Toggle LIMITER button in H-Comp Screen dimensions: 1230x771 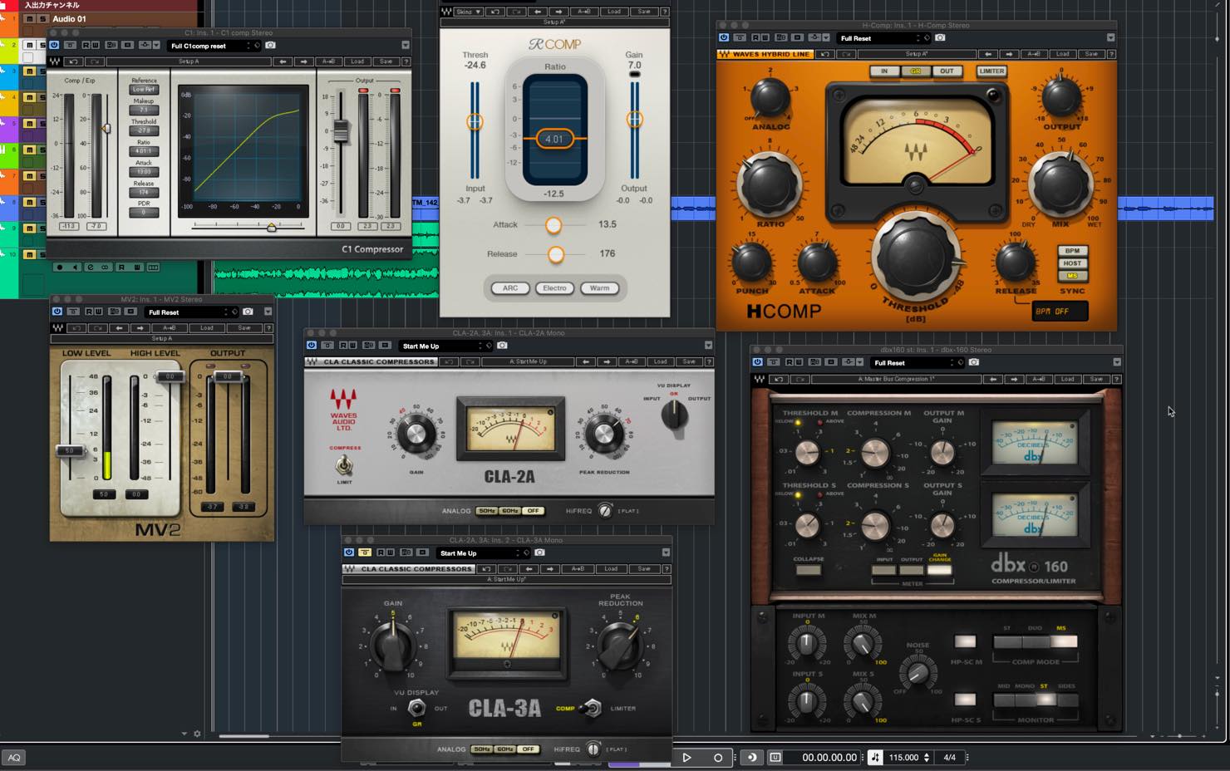[x=991, y=71]
